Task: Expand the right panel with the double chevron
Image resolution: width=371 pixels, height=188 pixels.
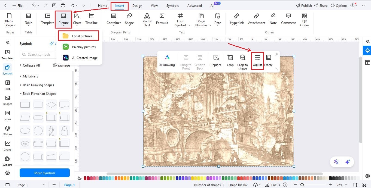Action: coord(368,41)
